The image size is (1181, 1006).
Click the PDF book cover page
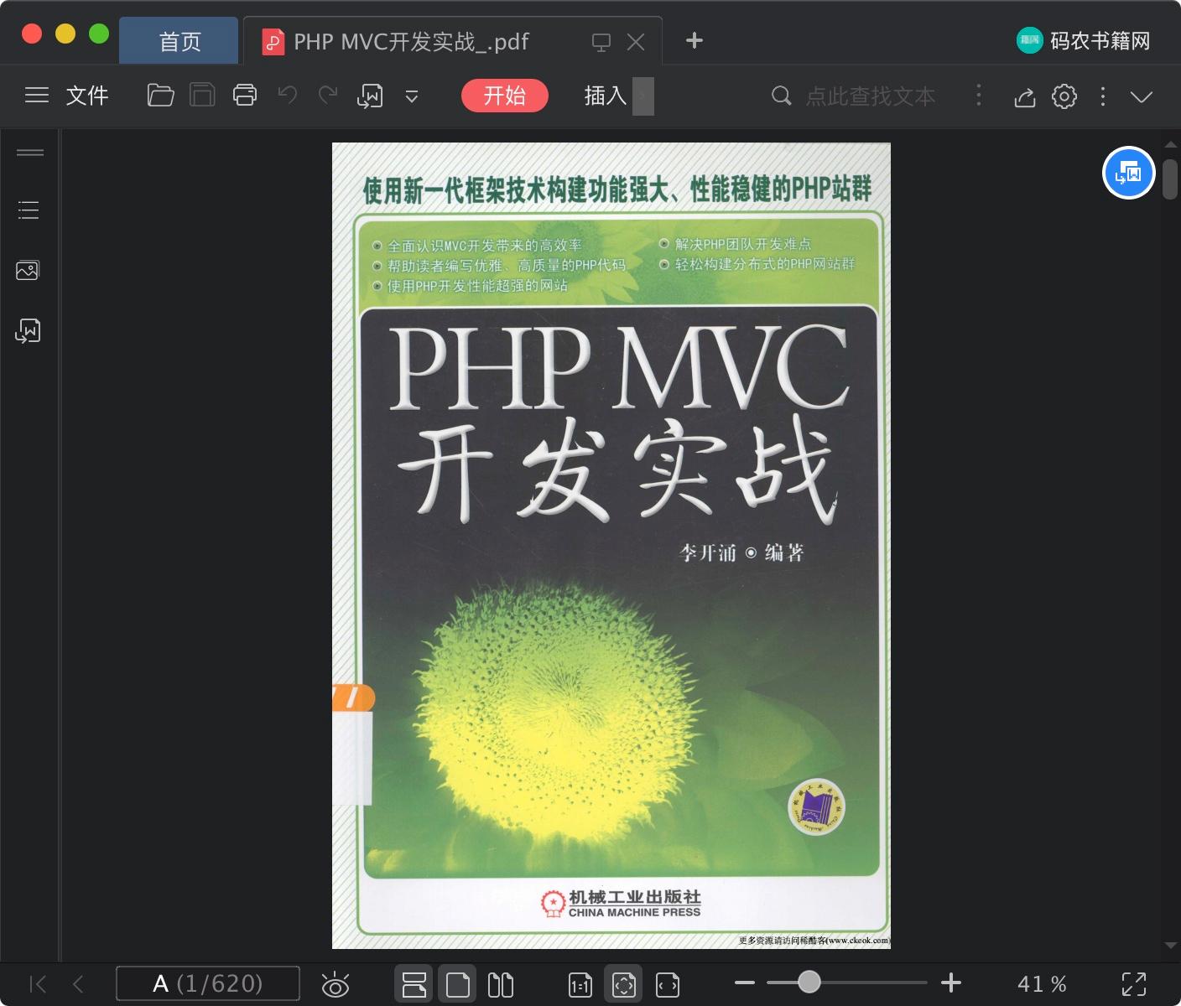click(611, 546)
